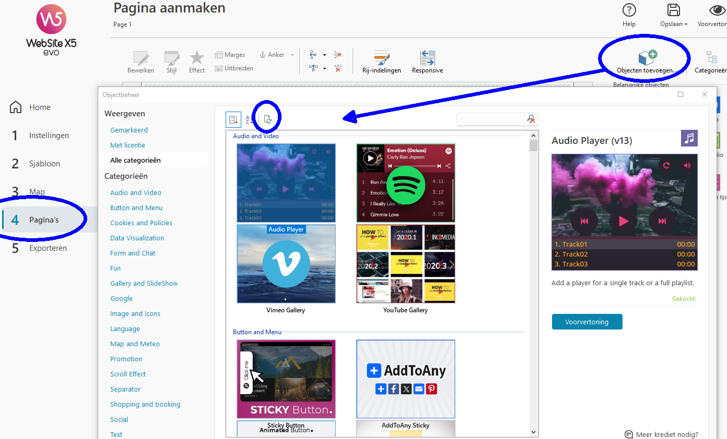This screenshot has height=439, width=727.
Task: Select Google category
Action: click(121, 299)
